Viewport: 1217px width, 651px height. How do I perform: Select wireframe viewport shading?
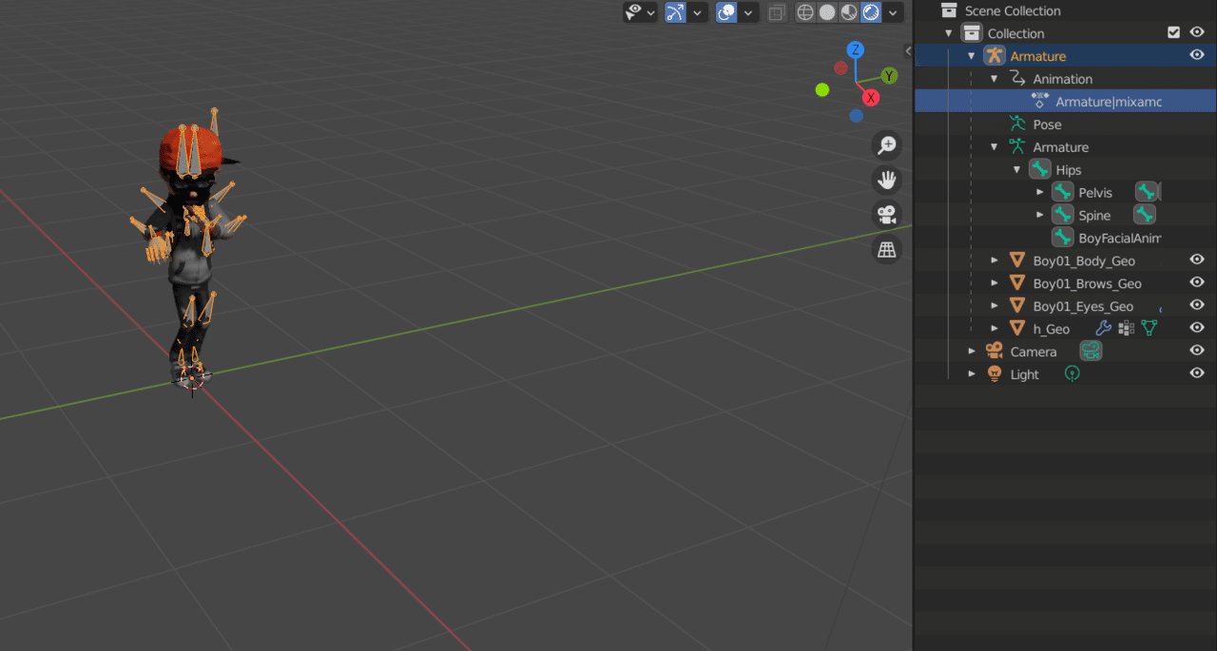tap(805, 12)
